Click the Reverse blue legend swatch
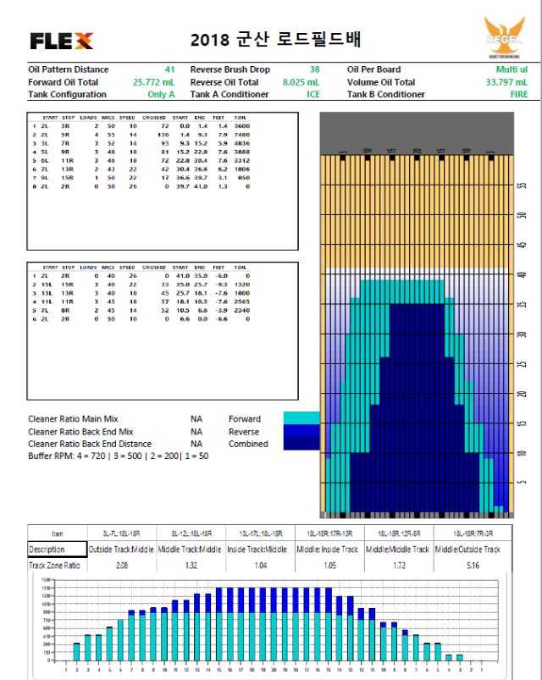The width and height of the screenshot is (542, 680). click(301, 431)
